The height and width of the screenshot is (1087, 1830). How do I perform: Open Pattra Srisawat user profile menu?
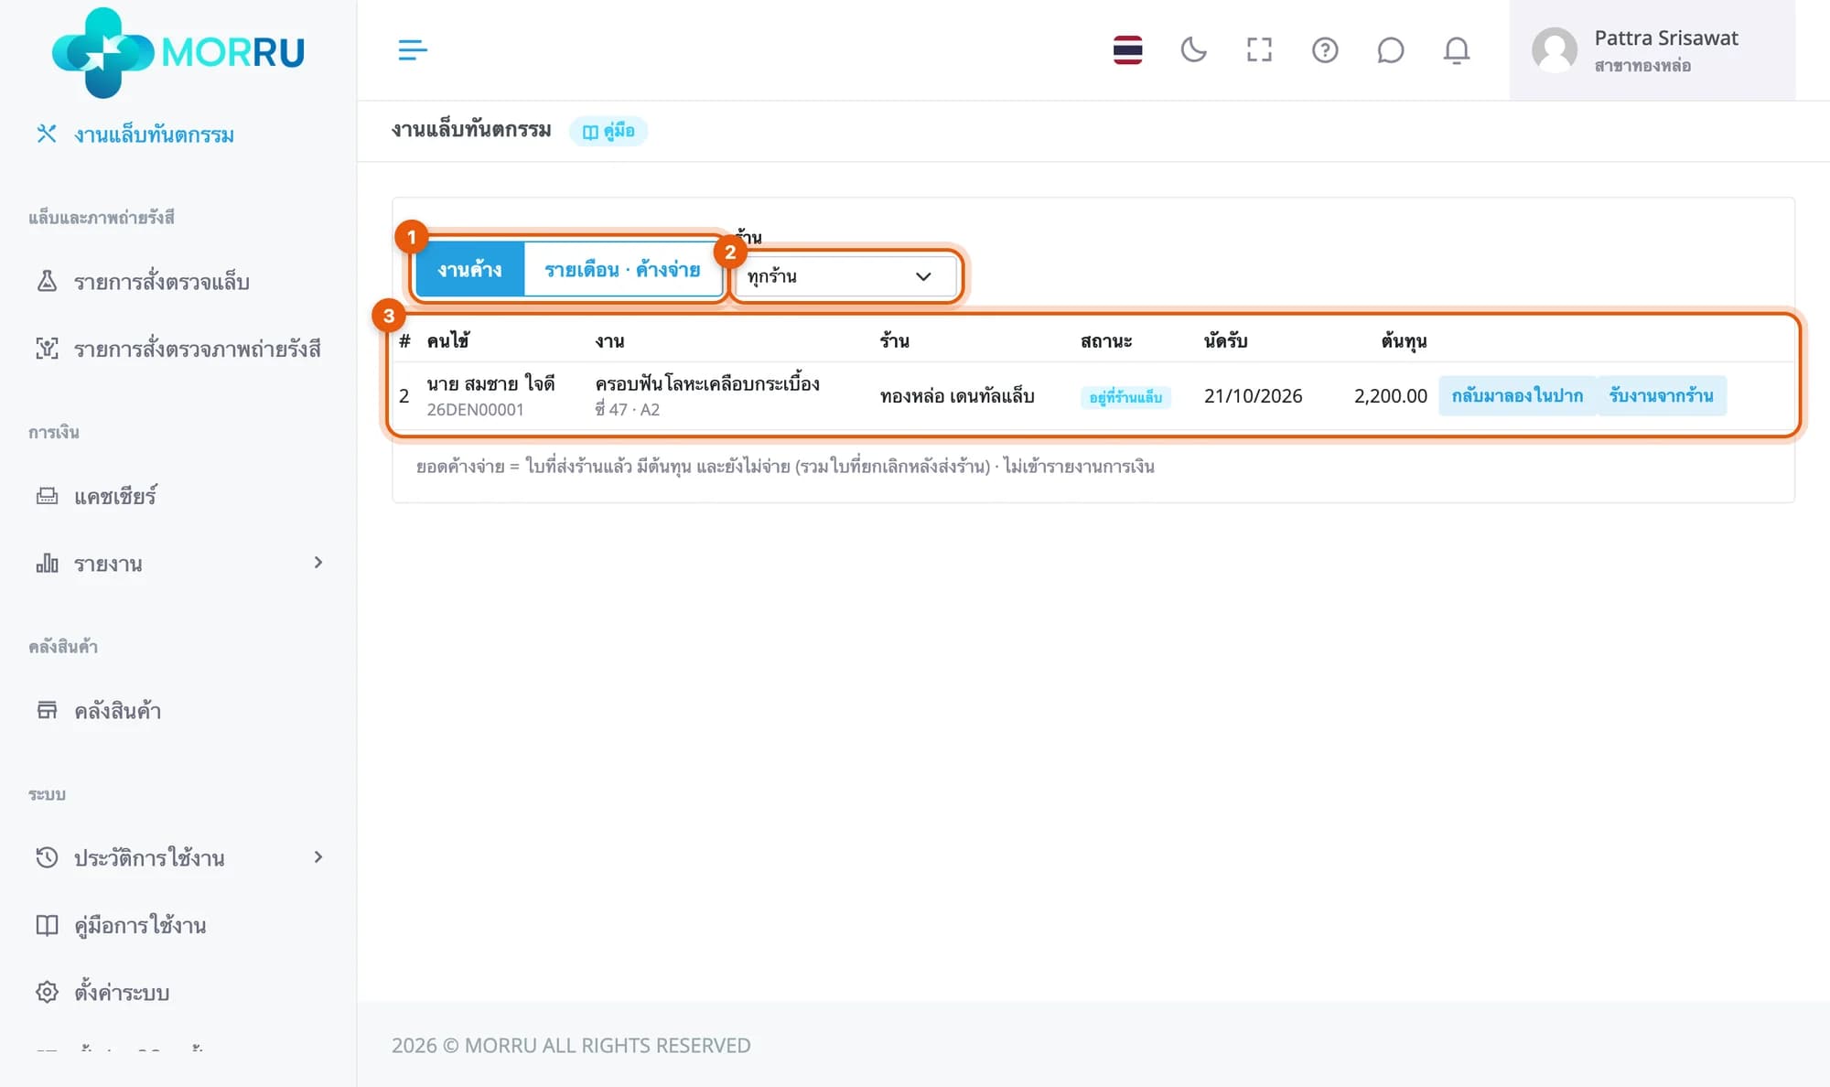(x=1652, y=50)
